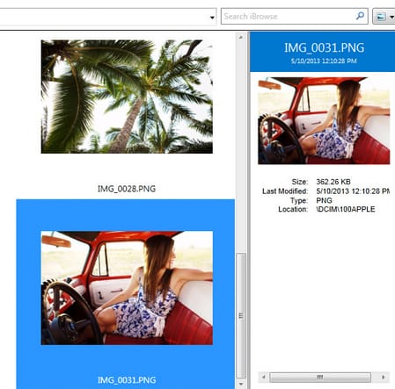
Task: Click the search magnifier icon
Action: (x=360, y=16)
